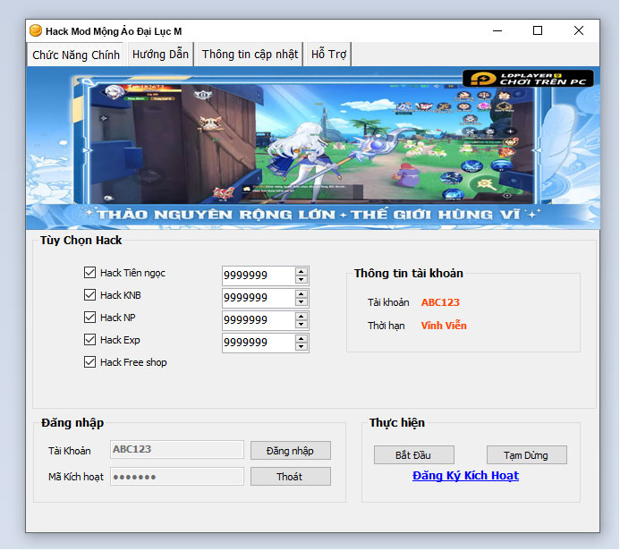Open the Đăng Ký Kích Hoạt link
Screen dimensions: 620x551
pos(465,476)
